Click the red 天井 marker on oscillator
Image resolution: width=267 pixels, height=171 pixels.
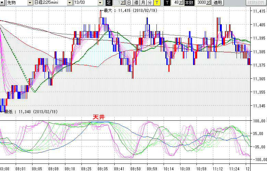[99, 117]
